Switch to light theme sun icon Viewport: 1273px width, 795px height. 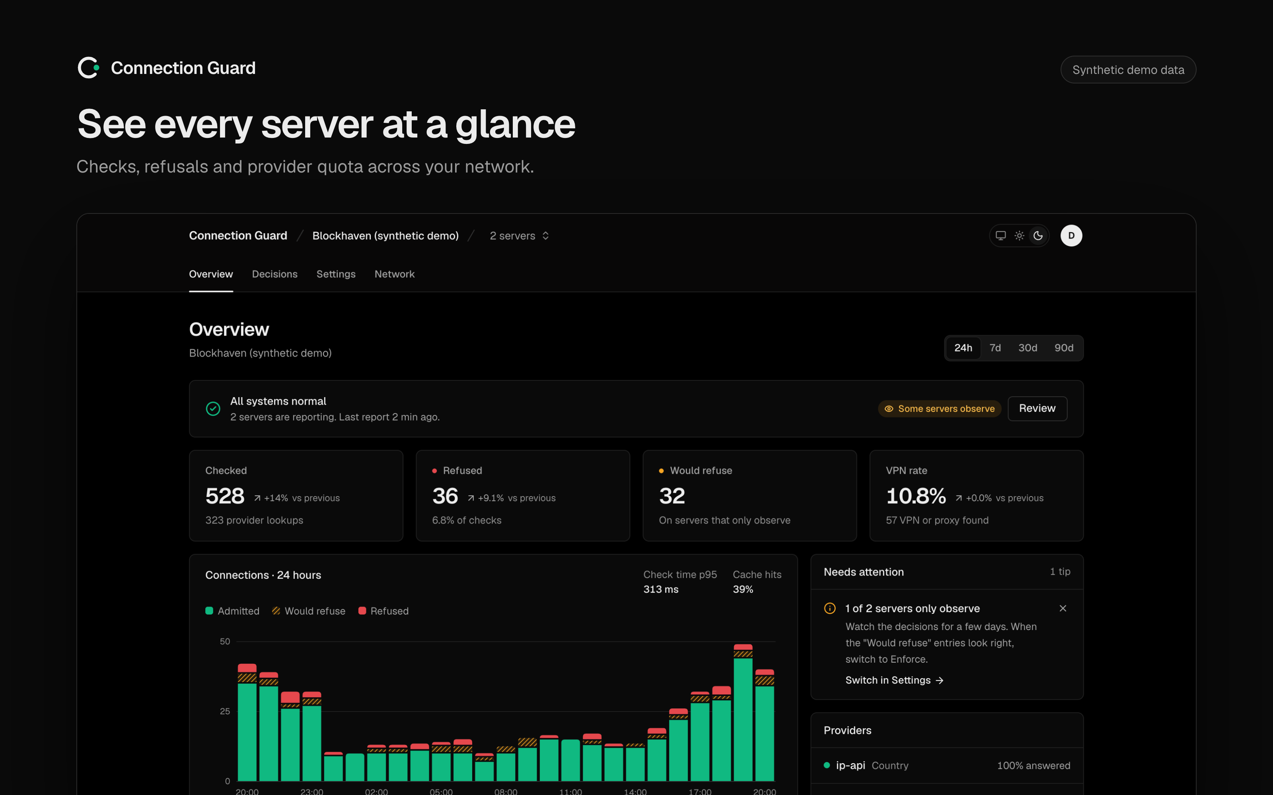click(1020, 236)
